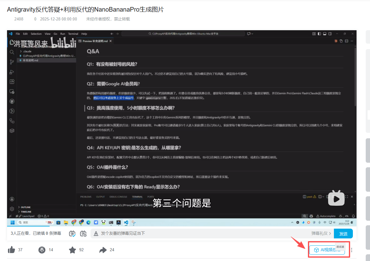Image resolution: width=370 pixels, height=261 pixels.
Task: Toggle the danmaku display switch icon
Action: click(x=72, y=234)
